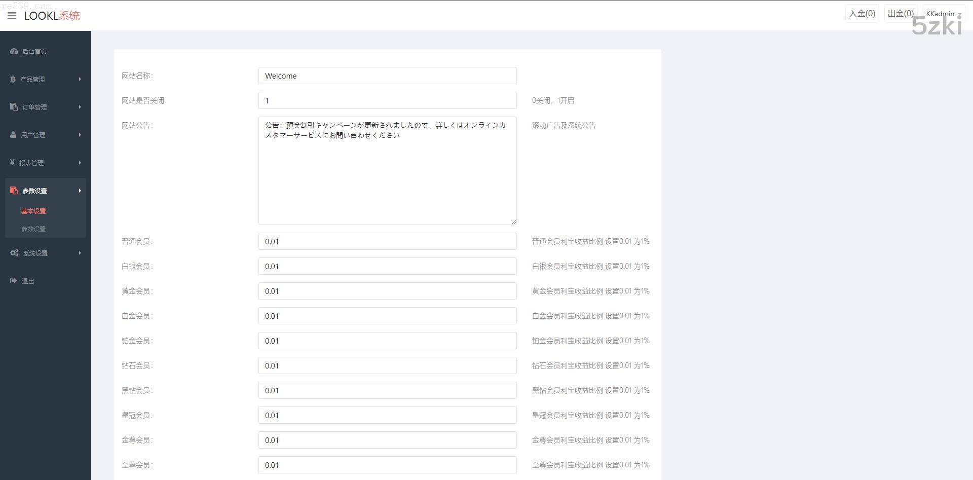973x480 pixels.
Task: Click the 网站名称 input field
Action: pyautogui.click(x=387, y=76)
